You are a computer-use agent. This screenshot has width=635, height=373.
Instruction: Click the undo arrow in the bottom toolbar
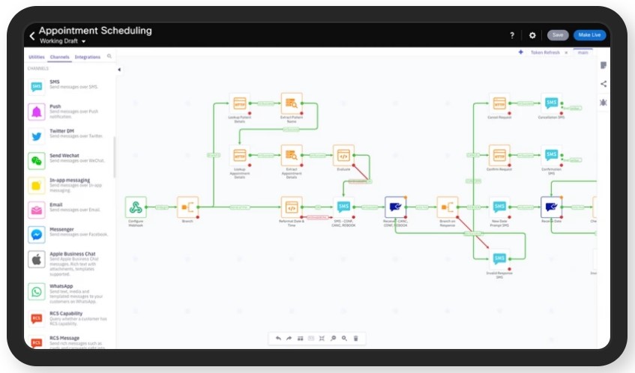point(278,339)
